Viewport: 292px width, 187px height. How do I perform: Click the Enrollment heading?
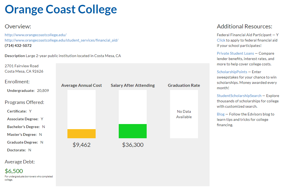pos(17,82)
